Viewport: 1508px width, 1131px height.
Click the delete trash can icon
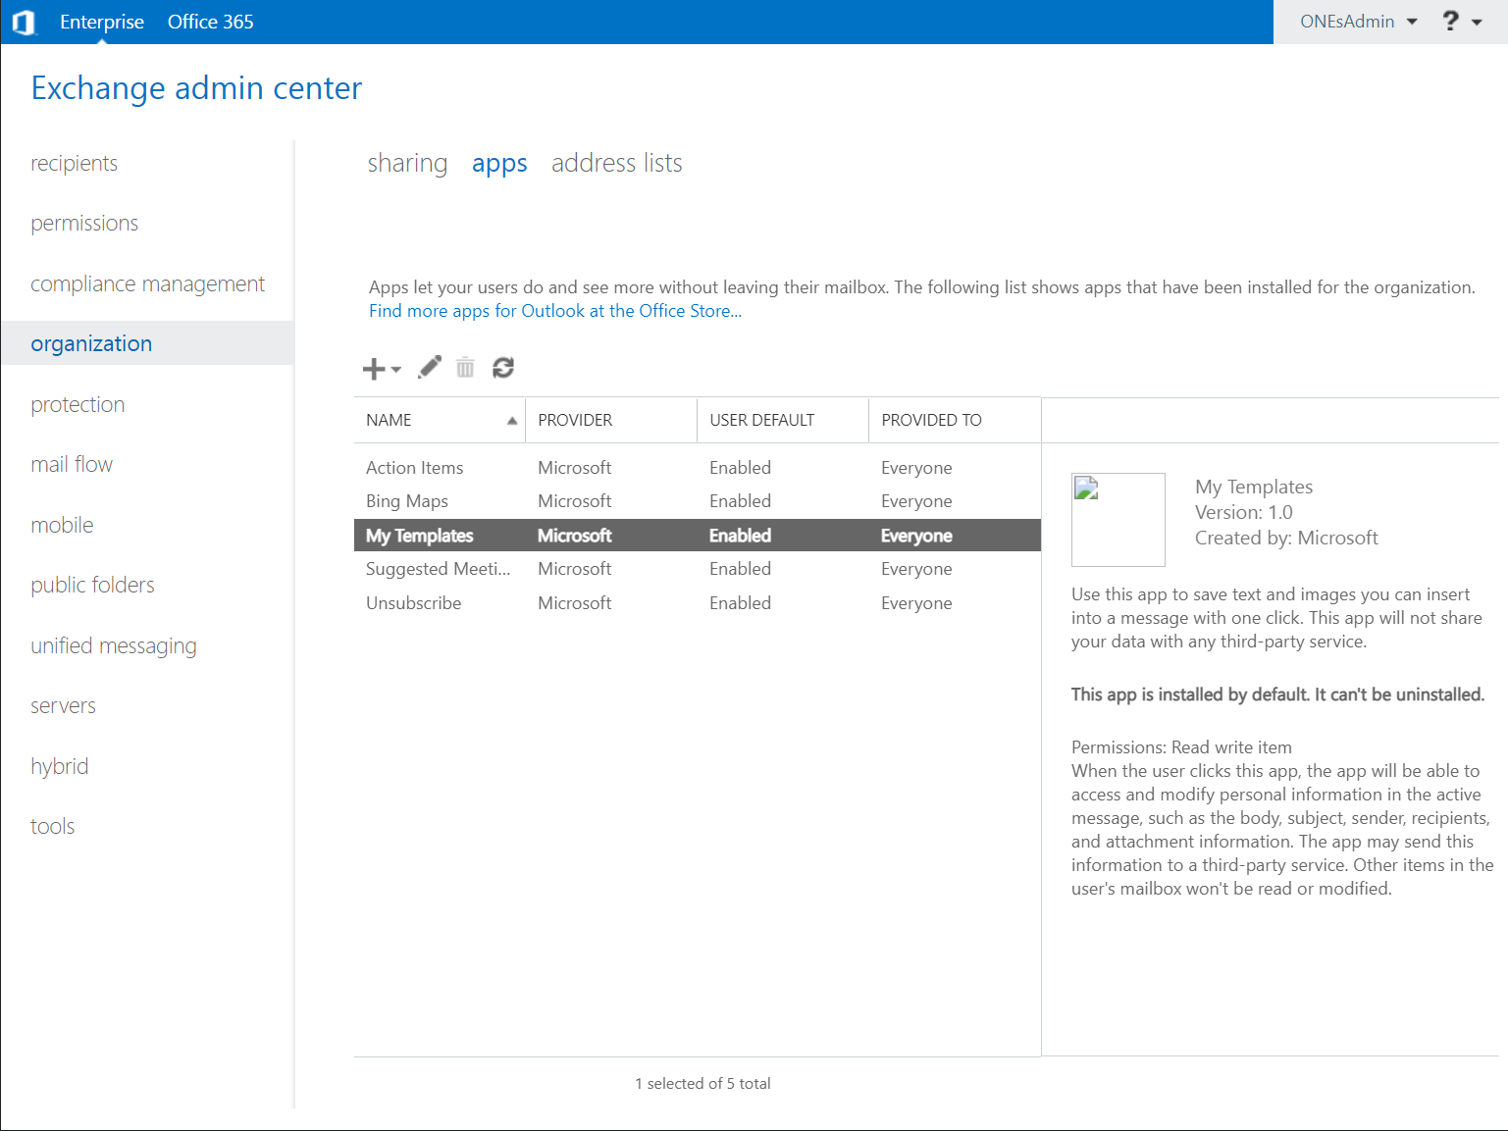(465, 368)
